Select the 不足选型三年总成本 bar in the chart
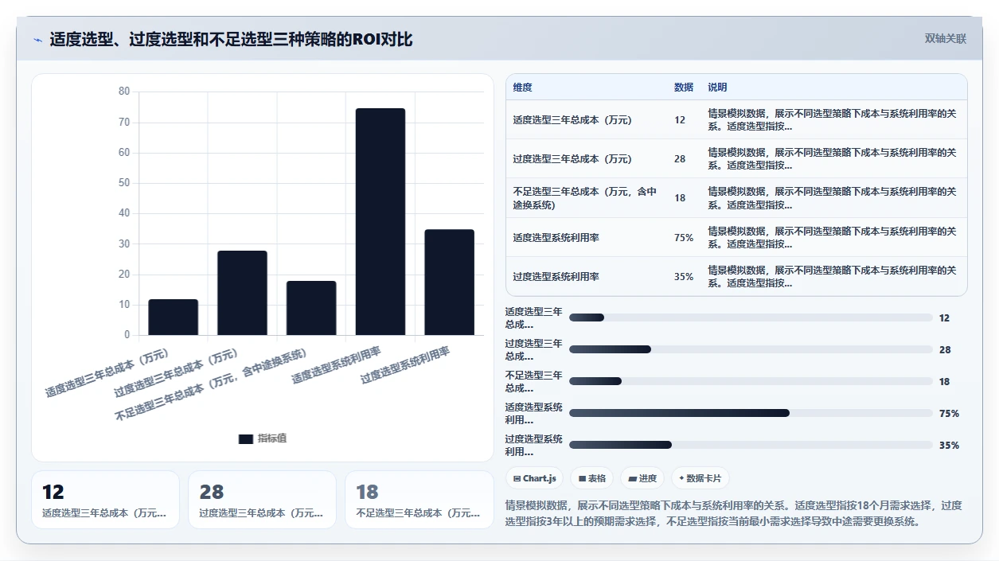This screenshot has height=561, width=999. 311,308
